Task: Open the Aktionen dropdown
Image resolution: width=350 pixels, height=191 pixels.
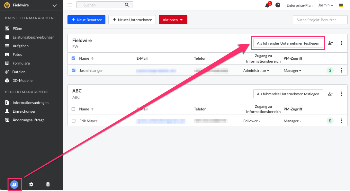Action: (x=173, y=20)
